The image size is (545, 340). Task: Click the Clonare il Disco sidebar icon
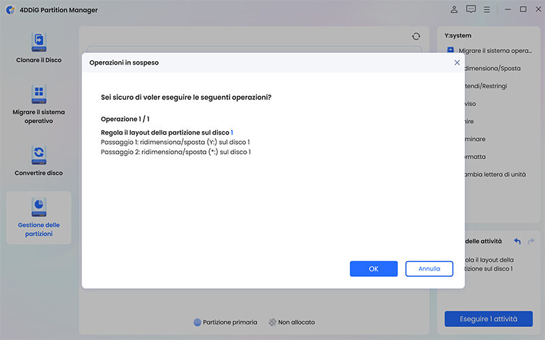[39, 43]
